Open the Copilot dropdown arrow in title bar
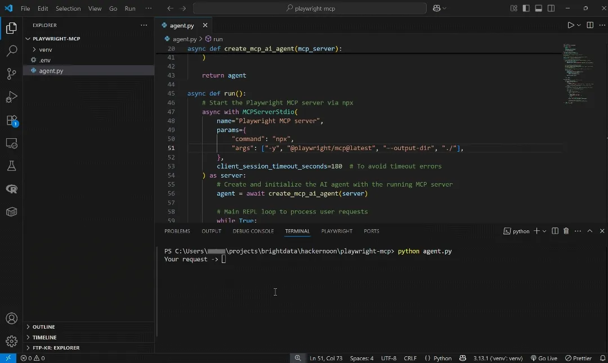Image resolution: width=608 pixels, height=363 pixels. 444,8
